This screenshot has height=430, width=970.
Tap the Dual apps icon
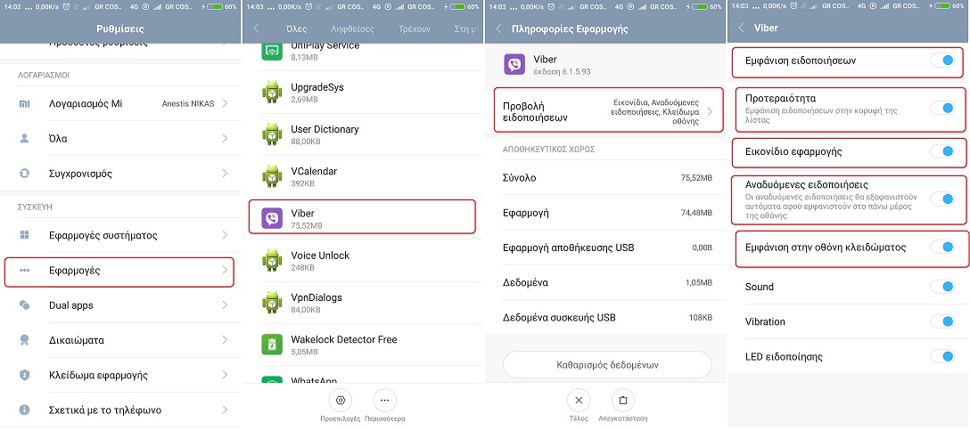[x=24, y=305]
